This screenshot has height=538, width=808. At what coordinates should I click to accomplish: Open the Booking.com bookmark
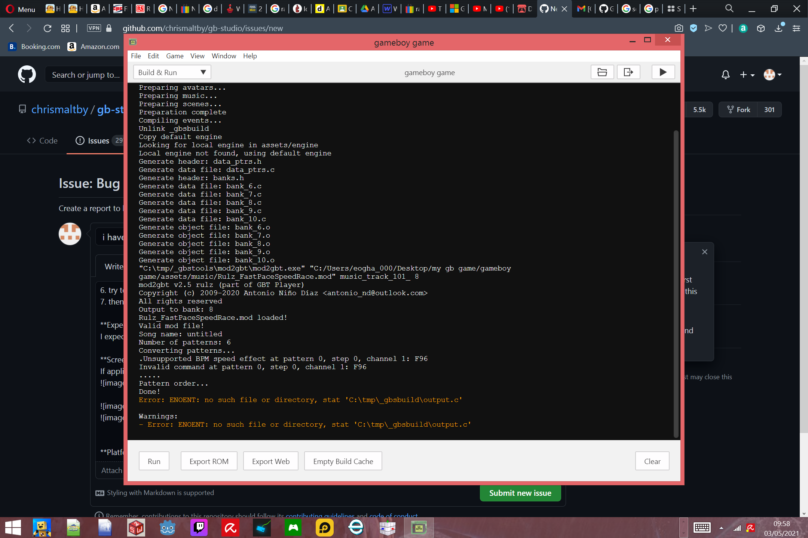34,46
